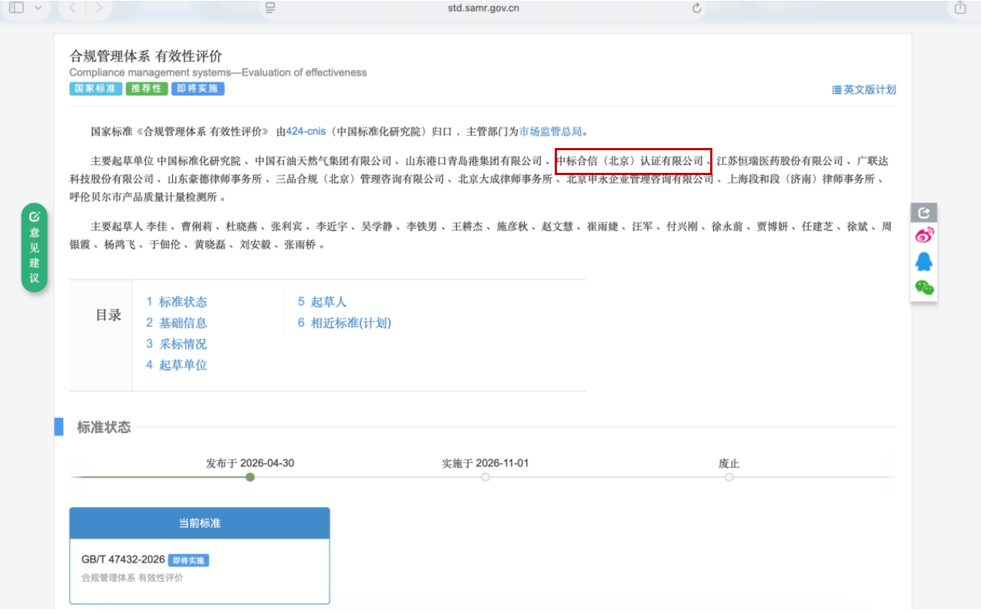Select the 实施于 2026-11-01 timeline marker
This screenshot has height=614, width=981.
(485, 477)
